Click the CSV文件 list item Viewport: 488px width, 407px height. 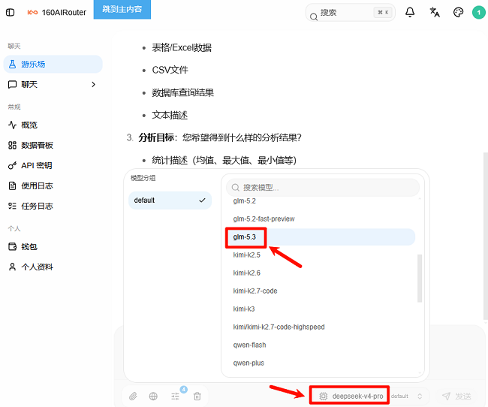(170, 70)
